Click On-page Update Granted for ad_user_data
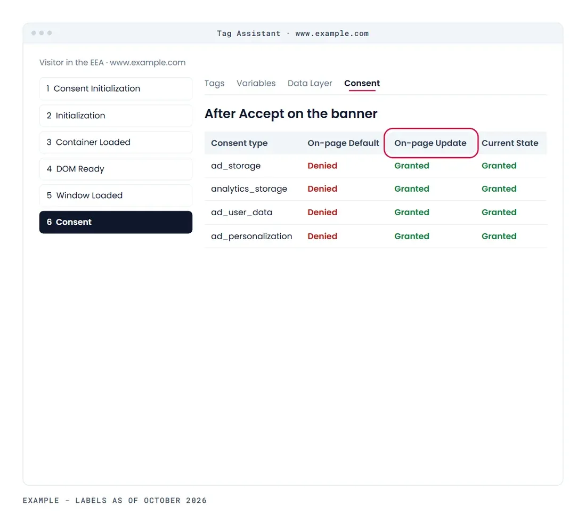Image resolution: width=586 pixels, height=523 pixels. (411, 212)
